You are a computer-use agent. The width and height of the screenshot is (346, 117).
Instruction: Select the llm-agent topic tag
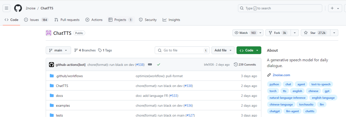(x=292, y=111)
